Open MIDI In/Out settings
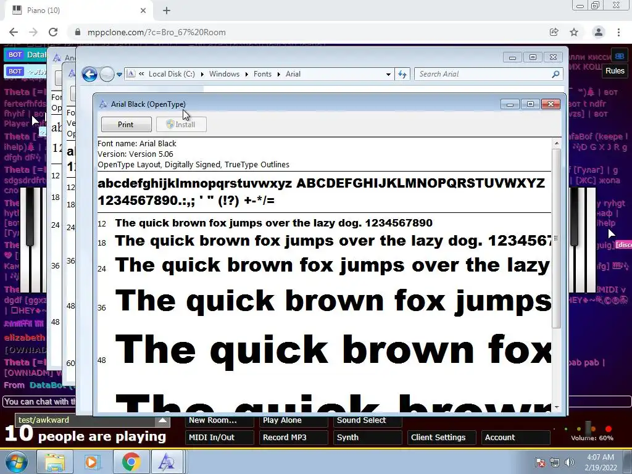 pos(219,438)
